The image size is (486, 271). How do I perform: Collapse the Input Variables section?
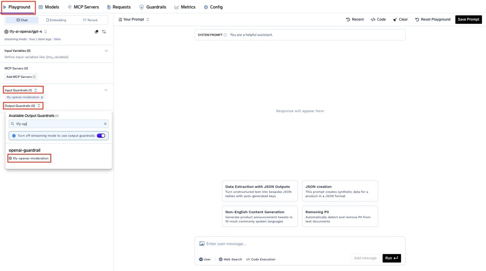coord(106,51)
